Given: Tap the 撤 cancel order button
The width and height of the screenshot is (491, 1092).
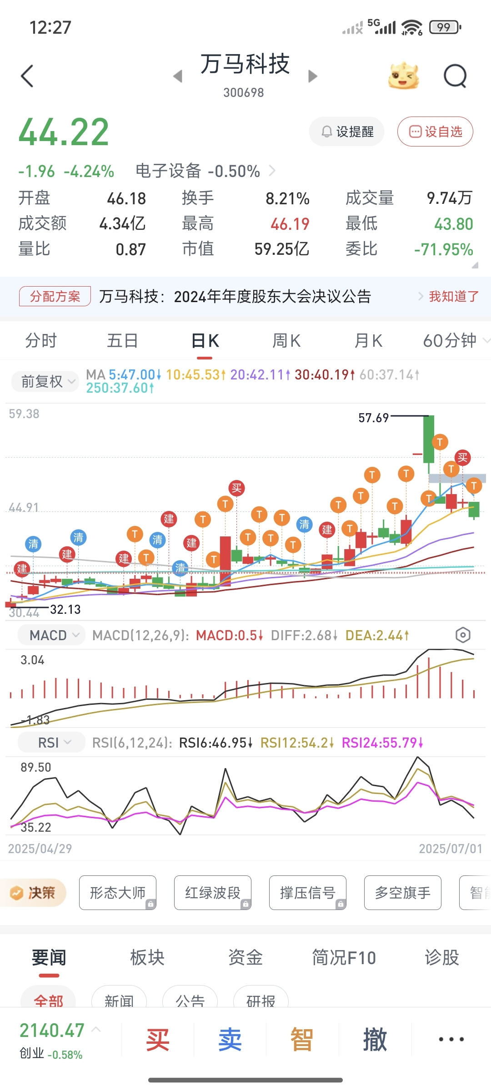Looking at the screenshot, I should point(375,1040).
